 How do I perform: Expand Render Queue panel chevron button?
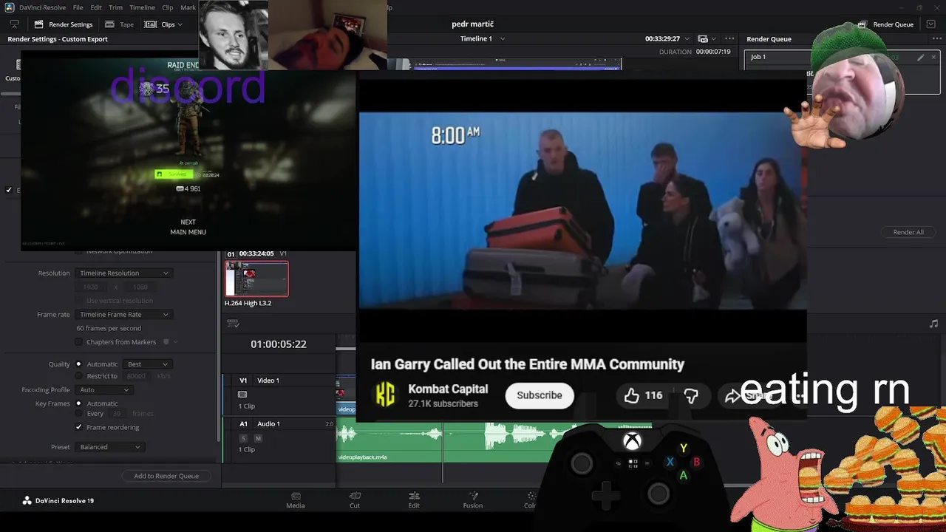pyautogui.click(x=930, y=24)
